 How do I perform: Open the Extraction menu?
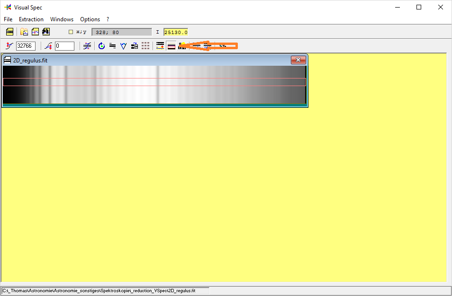click(x=31, y=19)
